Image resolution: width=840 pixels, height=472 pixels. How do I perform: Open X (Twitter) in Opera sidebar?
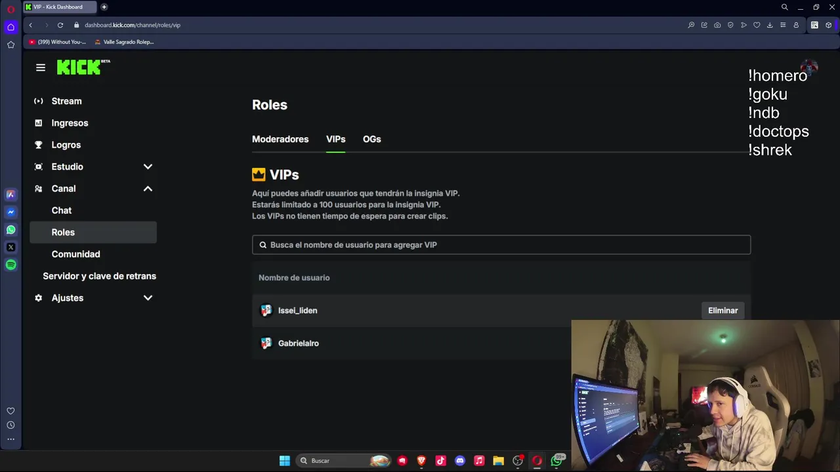click(x=10, y=247)
